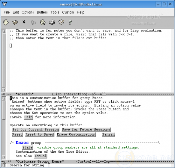Open the Buffers menu
Screen dimensions: 175x168
tap(42, 12)
